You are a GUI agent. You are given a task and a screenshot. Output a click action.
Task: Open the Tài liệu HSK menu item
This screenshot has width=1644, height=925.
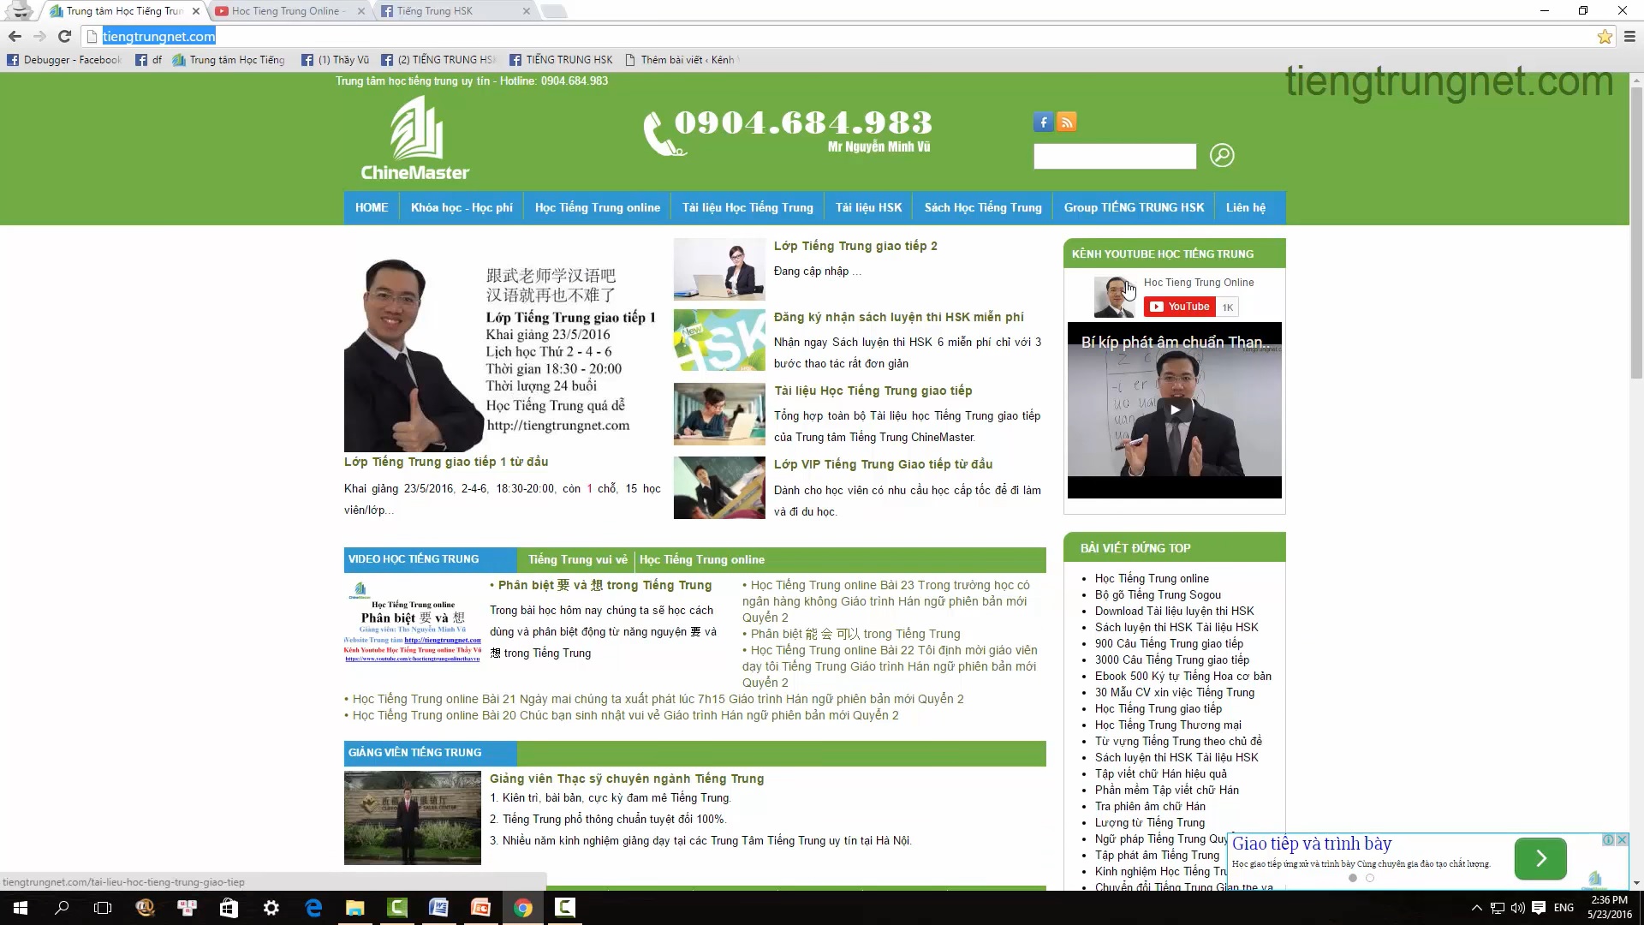(868, 207)
